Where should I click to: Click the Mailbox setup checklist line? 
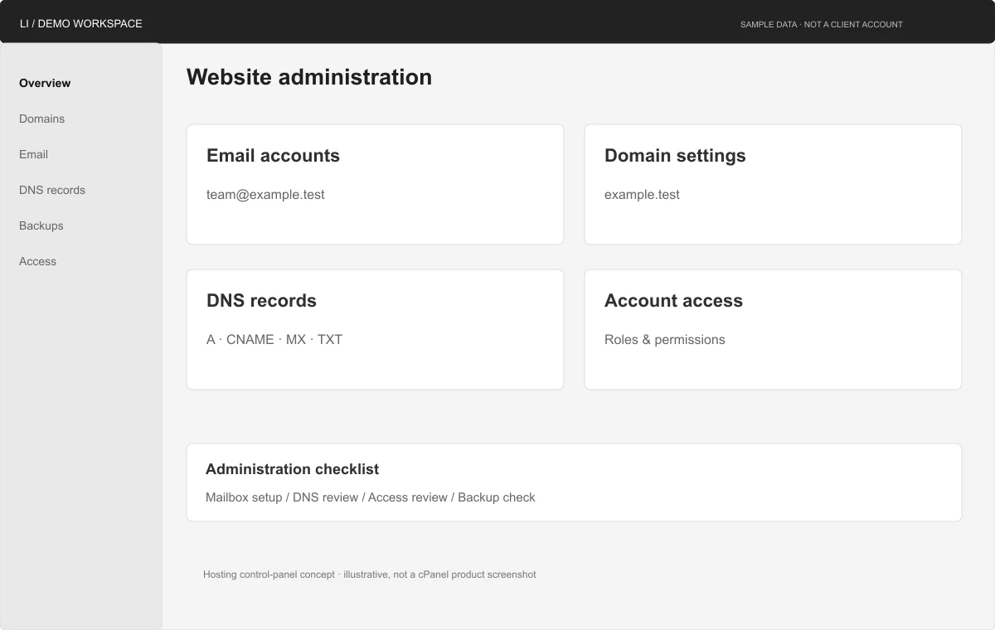pyautogui.click(x=371, y=497)
